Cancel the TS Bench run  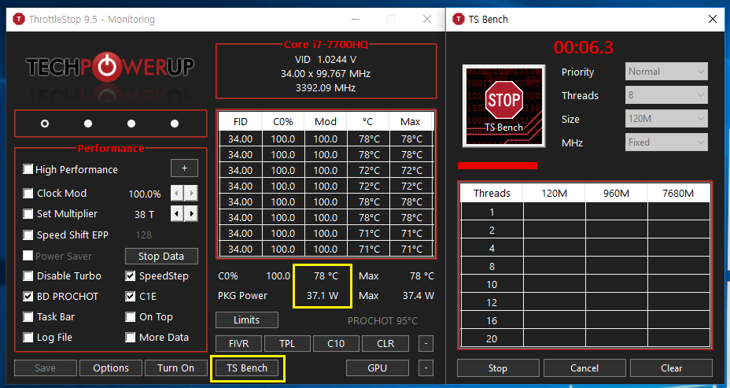(584, 368)
